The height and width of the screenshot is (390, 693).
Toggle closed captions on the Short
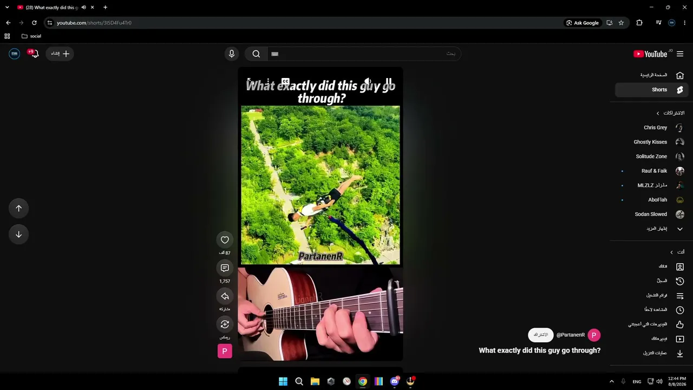285,82
